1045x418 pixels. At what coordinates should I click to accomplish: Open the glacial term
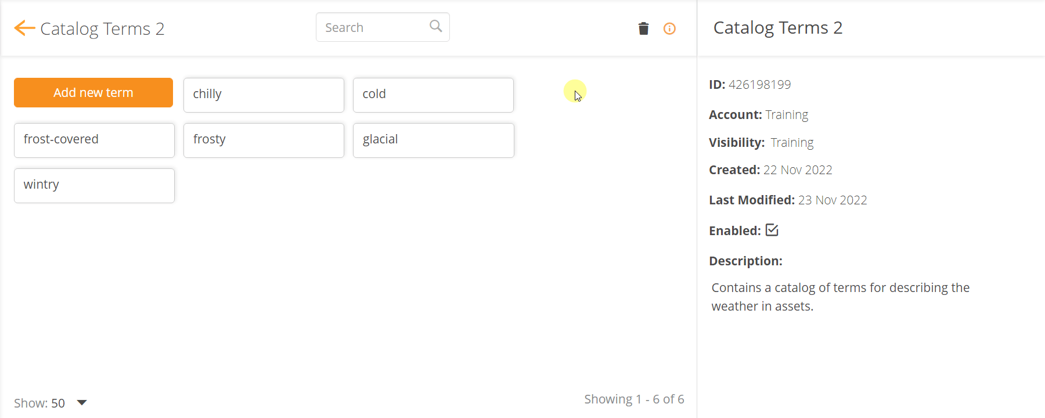pos(433,140)
